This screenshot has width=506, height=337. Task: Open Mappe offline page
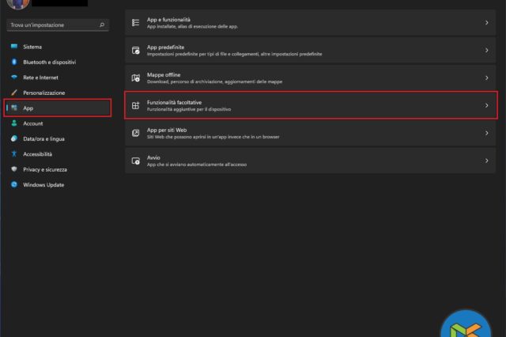pos(310,78)
